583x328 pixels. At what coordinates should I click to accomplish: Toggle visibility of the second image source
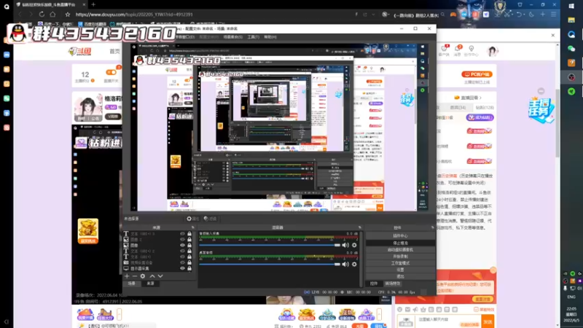(182, 240)
